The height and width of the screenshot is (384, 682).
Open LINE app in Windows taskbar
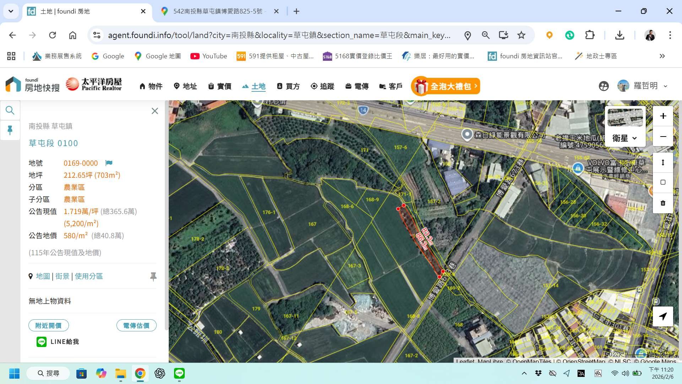179,373
